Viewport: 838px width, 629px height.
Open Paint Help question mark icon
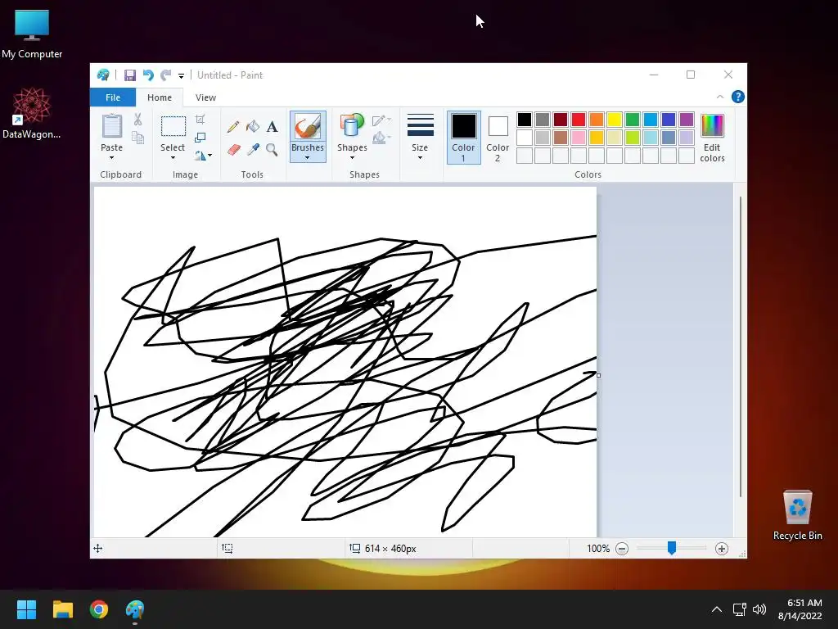pos(738,97)
